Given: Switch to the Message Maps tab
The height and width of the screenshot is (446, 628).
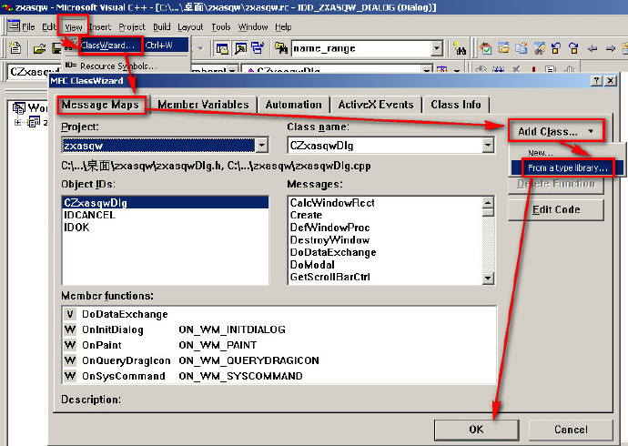Looking at the screenshot, I should click(100, 105).
